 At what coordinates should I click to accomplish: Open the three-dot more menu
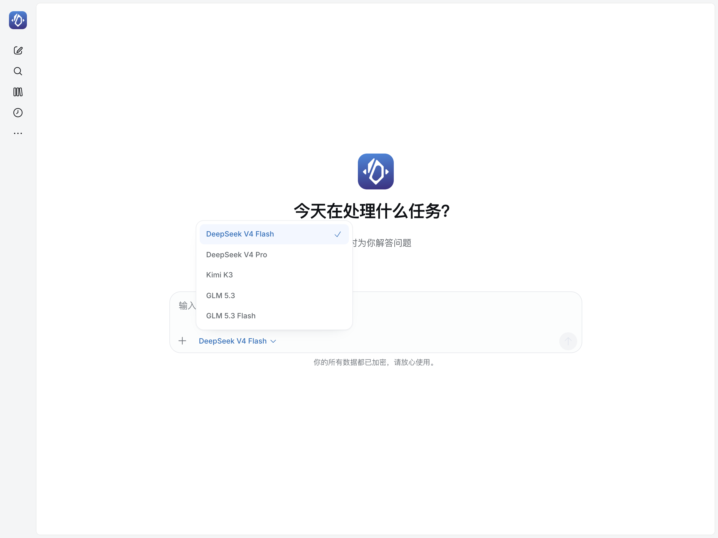(x=18, y=133)
